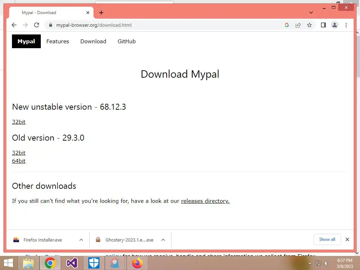360x270 pixels.
Task: Click the Download Mypal heading
Action: (x=180, y=75)
